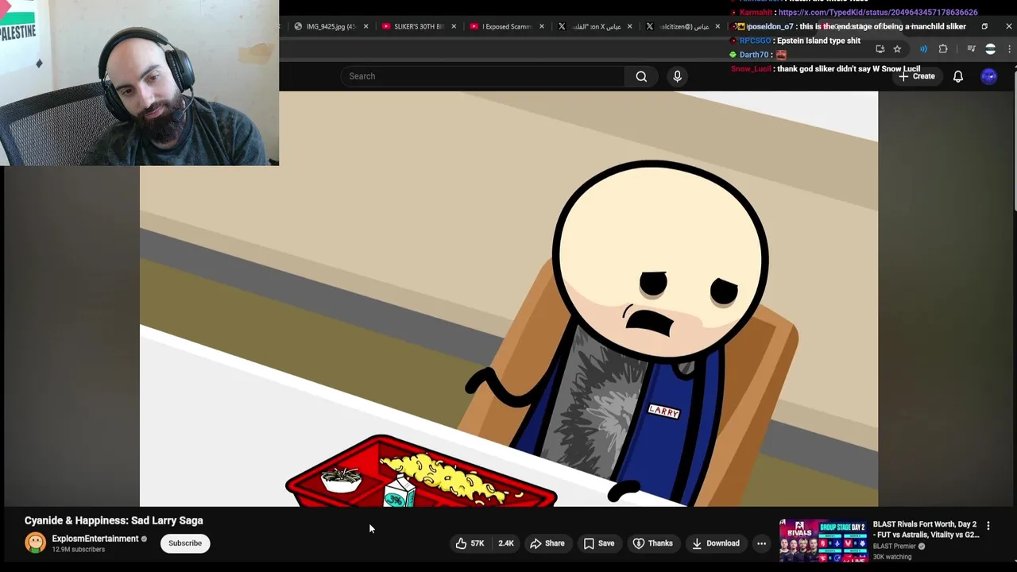Open BLAST Rivals Fort Worth video thumbnail
Image resolution: width=1017 pixels, height=572 pixels.
[x=823, y=541]
